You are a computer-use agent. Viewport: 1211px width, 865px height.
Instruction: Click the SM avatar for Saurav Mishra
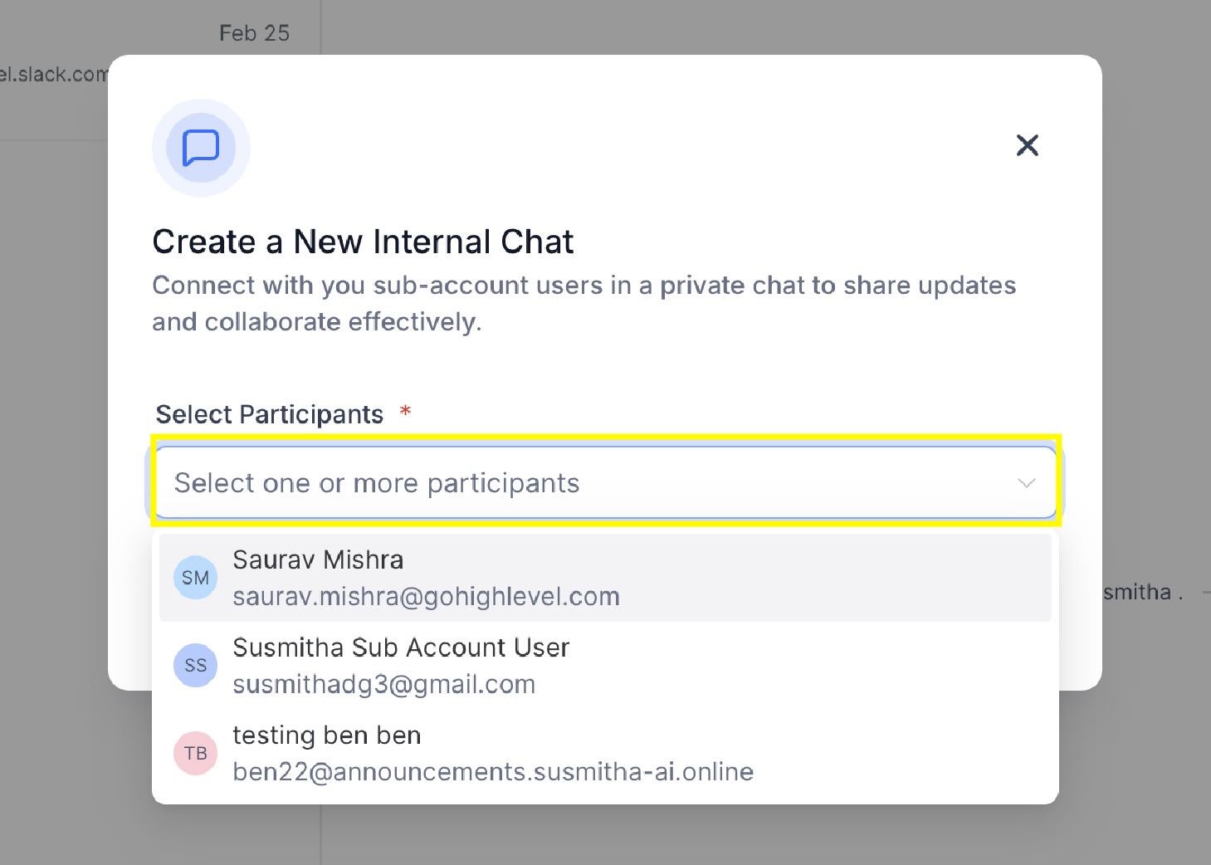click(196, 578)
